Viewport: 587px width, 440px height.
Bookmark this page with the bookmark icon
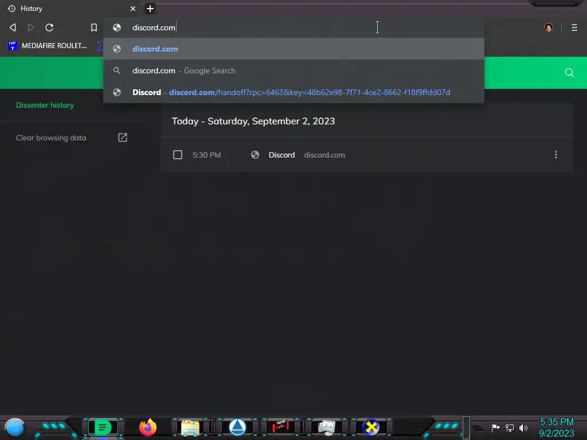click(x=94, y=27)
